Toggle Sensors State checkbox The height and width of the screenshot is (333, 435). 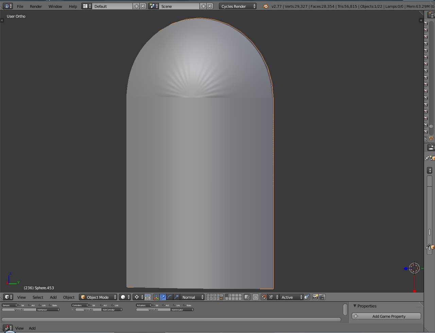click(50, 305)
